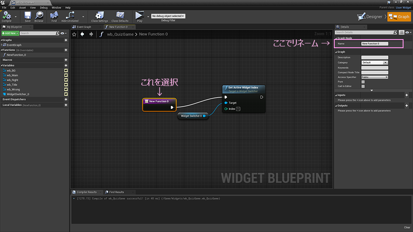Screen dimensions: 413x232
Task: Select NewFunction_0 in Functions list
Action: [16, 55]
